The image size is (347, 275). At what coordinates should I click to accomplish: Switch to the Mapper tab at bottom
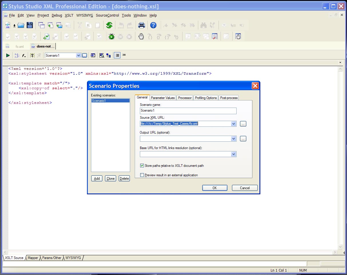[x=33, y=258]
